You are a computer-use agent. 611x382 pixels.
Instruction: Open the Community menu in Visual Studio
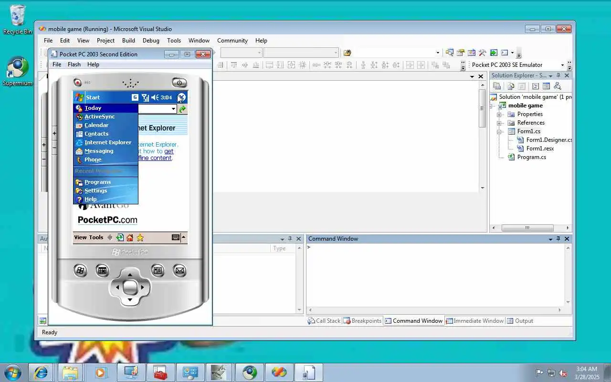pos(232,41)
